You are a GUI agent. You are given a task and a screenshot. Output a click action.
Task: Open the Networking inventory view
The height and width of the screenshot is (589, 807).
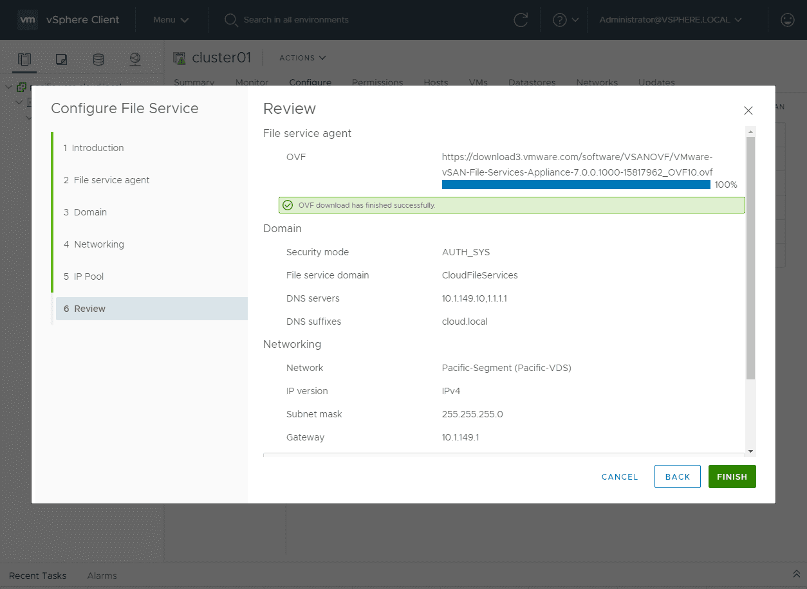pyautogui.click(x=135, y=59)
